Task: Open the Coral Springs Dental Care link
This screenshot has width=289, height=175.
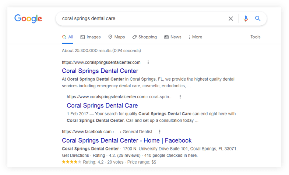Action: [102, 106]
